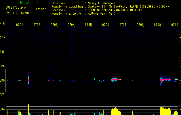This screenshot has height=115, width=181.
Task: Click the 1.0 kHz axis label
Action: [2, 52]
